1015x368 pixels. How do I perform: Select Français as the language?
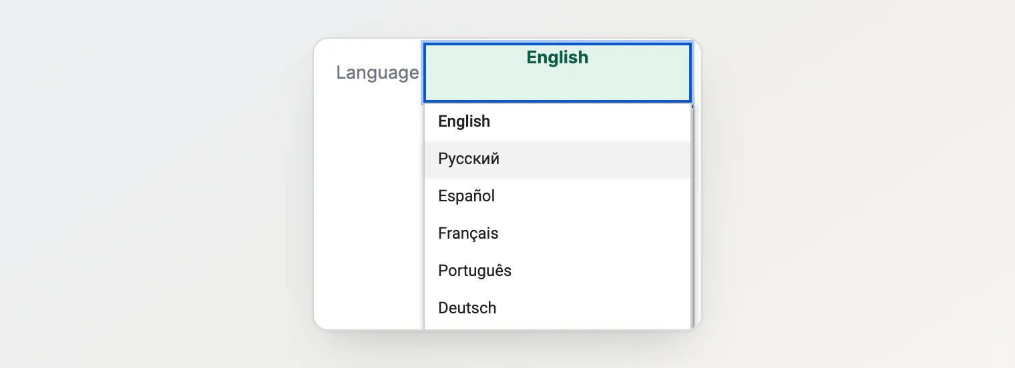point(558,234)
